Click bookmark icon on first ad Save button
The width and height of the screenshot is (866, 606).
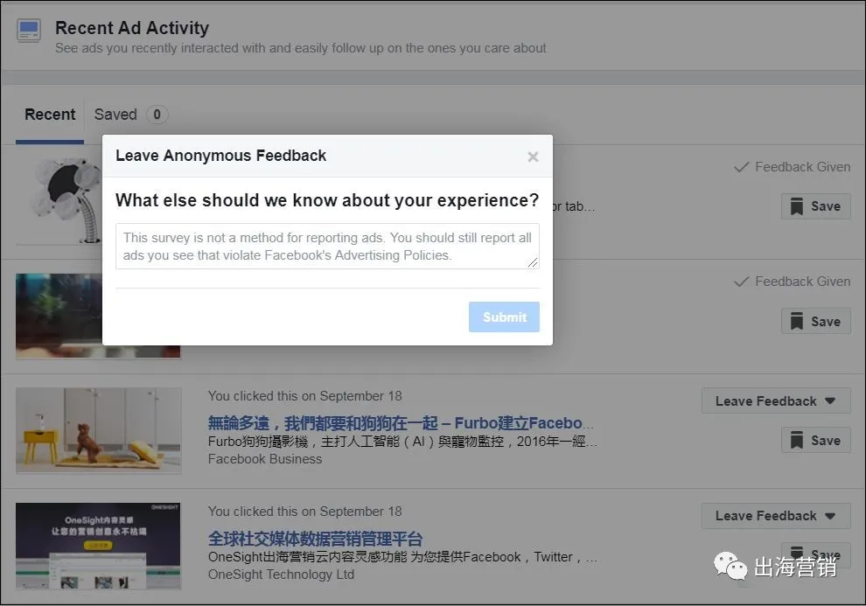796,206
